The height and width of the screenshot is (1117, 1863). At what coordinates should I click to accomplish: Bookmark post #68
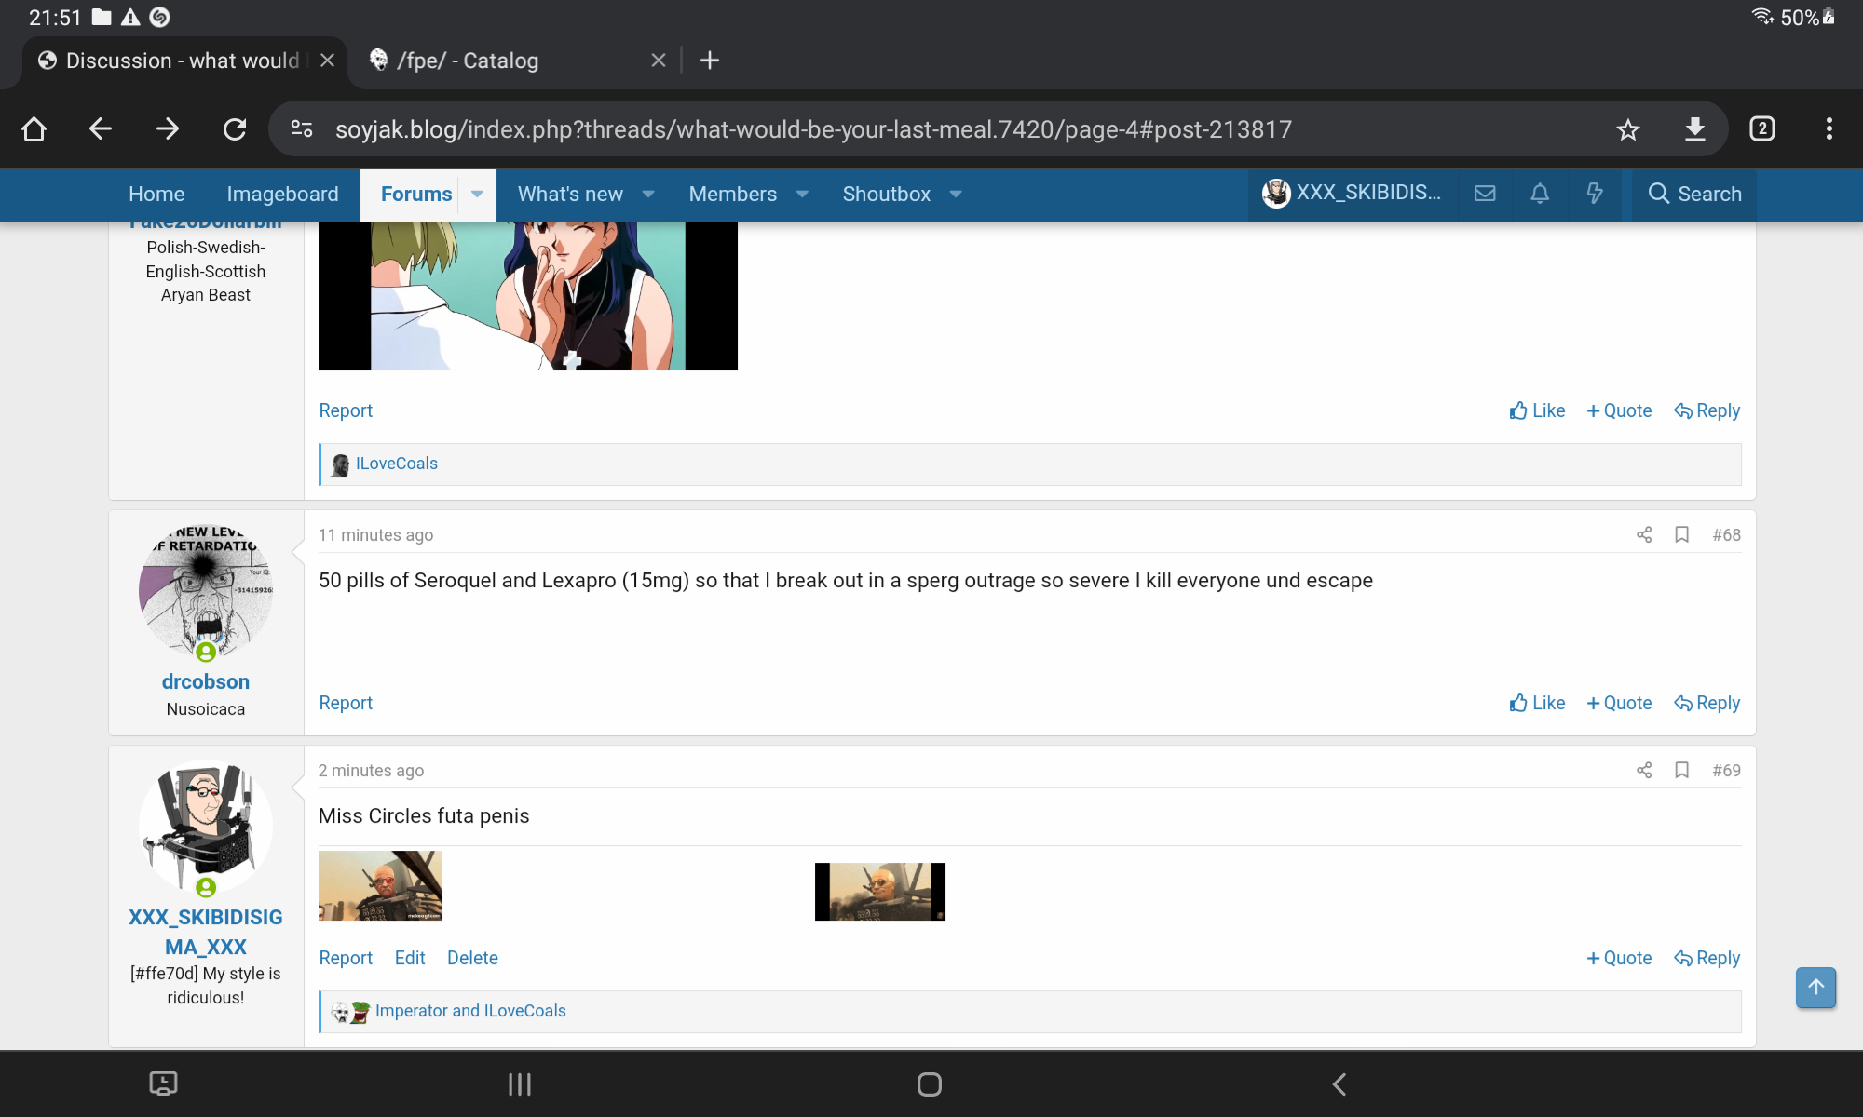(1682, 534)
